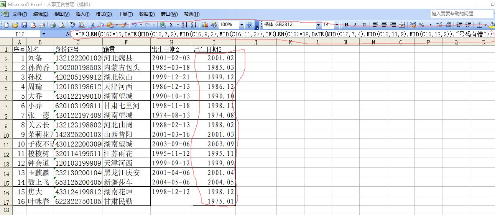Image resolution: width=495 pixels, height=215 pixels.
Task: Open Excel help with the question mark icon
Action: click(x=249, y=25)
